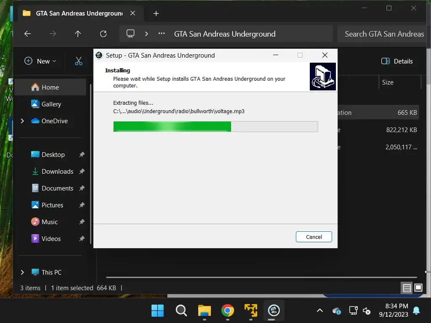
Task: Open Google Chrome from the taskbar
Action: pos(228,311)
